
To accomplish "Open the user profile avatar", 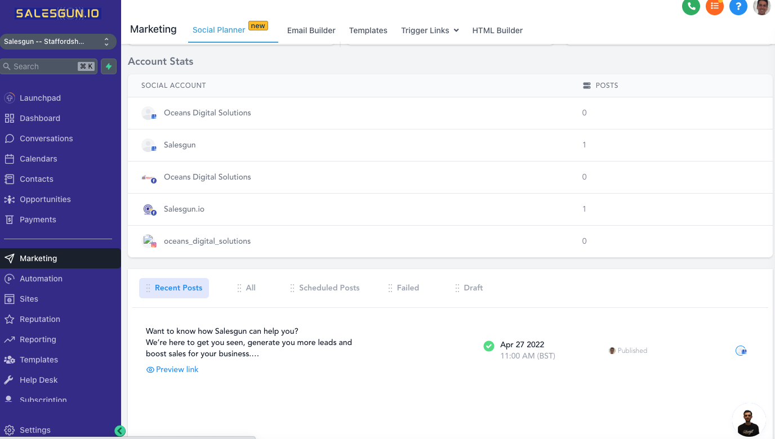I will (x=761, y=7).
